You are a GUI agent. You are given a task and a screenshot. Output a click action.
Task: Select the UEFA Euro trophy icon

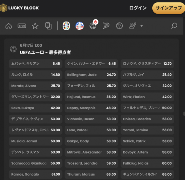(x=66, y=26)
